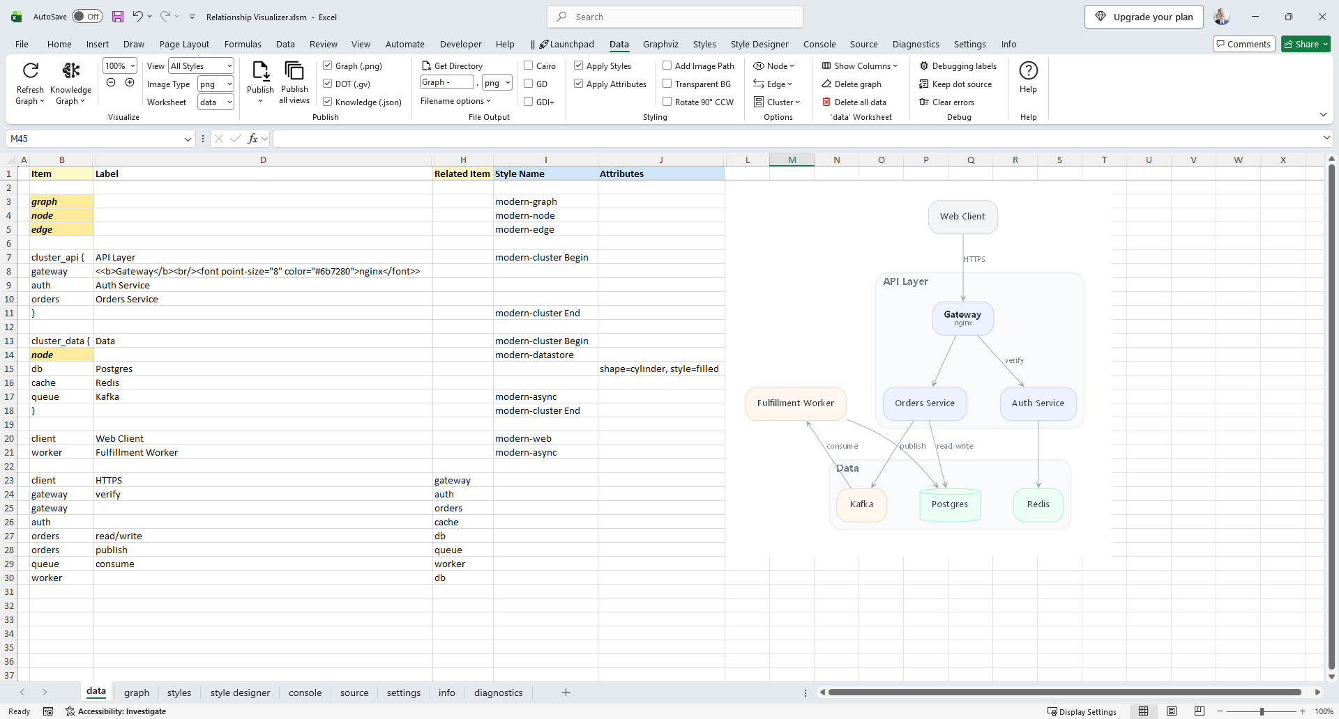
Task: Switch to the console worksheet tab
Action: (305, 693)
